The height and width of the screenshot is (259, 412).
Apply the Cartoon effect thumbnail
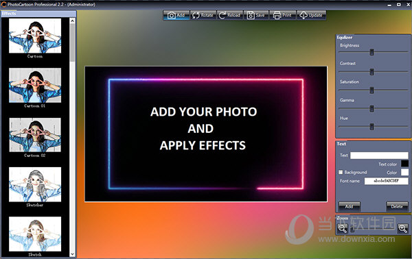tap(35, 36)
